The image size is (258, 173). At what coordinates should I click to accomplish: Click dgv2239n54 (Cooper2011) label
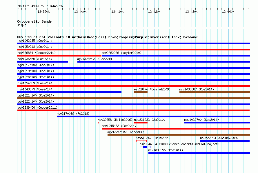point(37,108)
